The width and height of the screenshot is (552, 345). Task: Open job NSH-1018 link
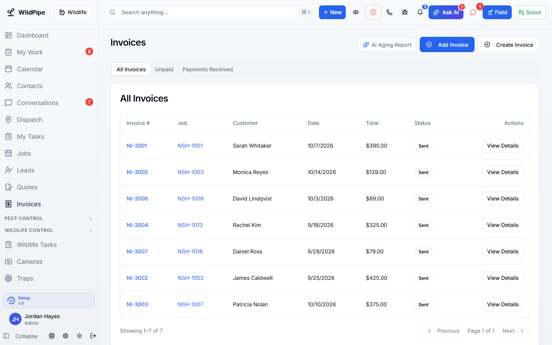[190, 251]
